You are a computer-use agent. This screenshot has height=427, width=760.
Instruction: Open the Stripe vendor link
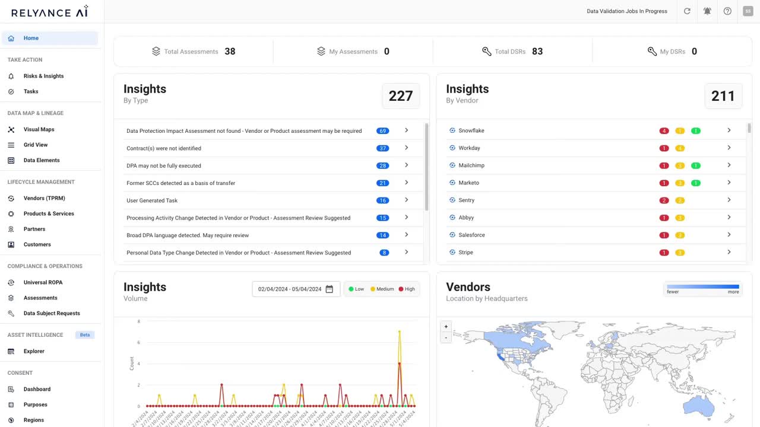click(466, 253)
